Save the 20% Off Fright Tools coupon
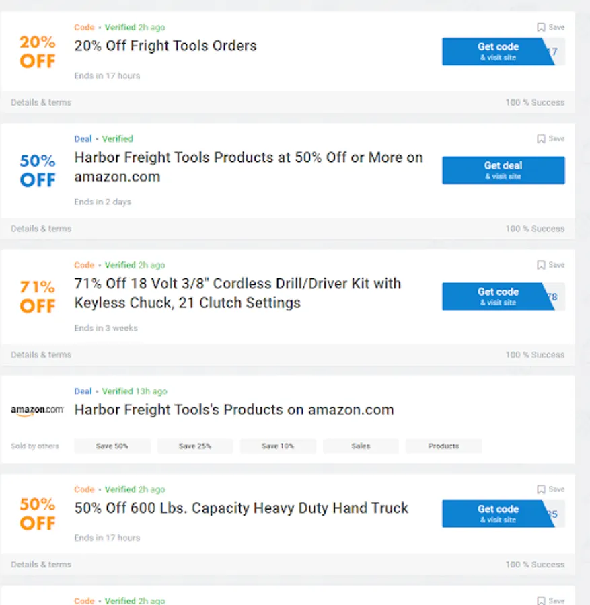This screenshot has height=605, width=590. 550,28
